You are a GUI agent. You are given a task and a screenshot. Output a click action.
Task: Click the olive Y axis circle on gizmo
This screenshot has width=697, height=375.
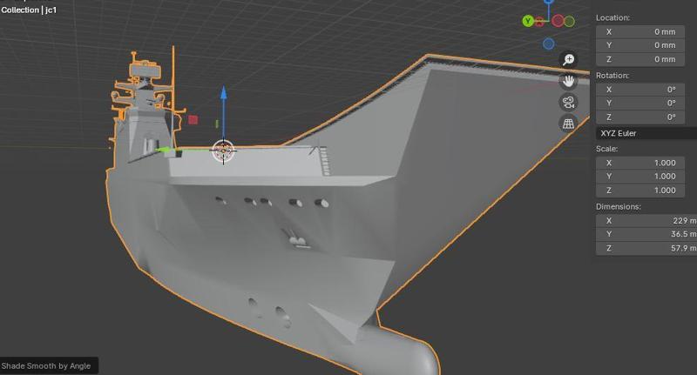569,21
